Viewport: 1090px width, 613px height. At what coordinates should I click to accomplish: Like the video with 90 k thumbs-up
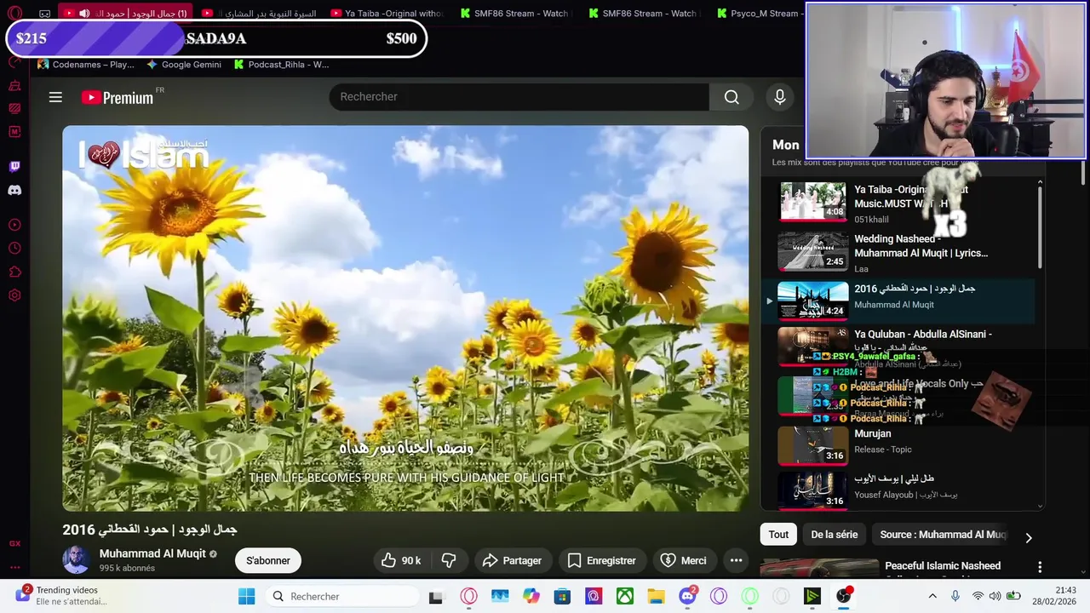tap(401, 560)
